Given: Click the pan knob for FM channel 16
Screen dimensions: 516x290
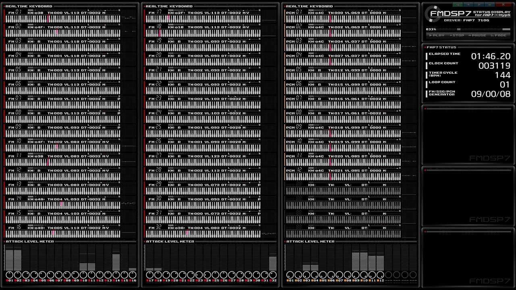Looking at the screenshot, I should (x=133, y=275).
